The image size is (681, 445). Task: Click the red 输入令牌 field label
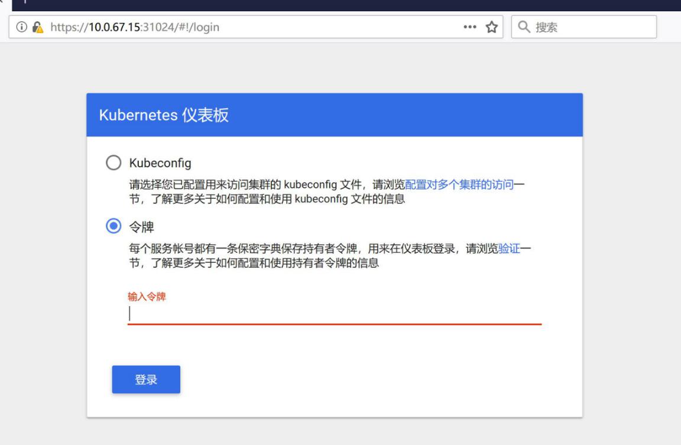(147, 297)
